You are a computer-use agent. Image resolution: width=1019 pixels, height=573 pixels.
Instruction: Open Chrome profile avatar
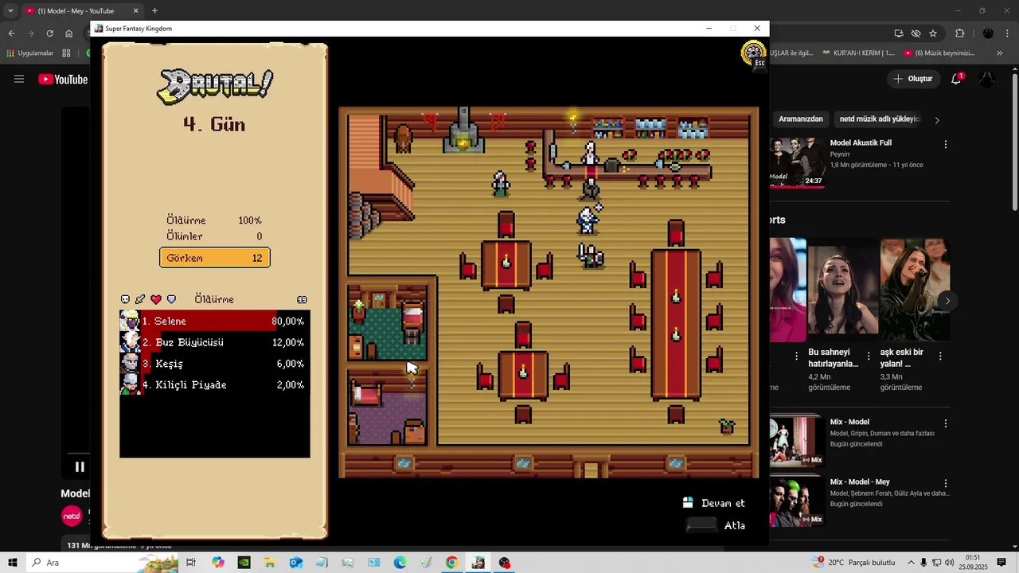tap(988, 33)
